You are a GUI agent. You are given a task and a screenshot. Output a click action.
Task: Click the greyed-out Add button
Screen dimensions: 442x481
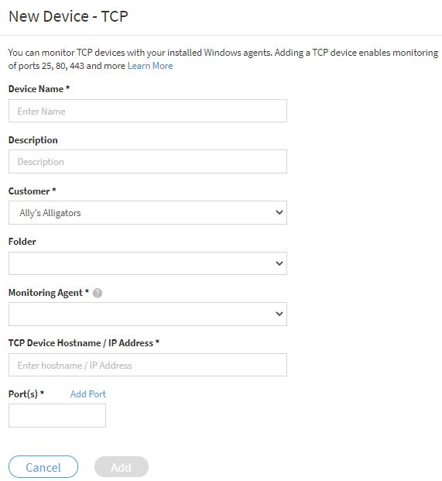122,467
